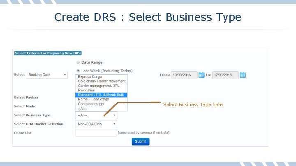Click the To date field 17/03/2016
The height and width of the screenshot is (166, 296).
point(225,75)
